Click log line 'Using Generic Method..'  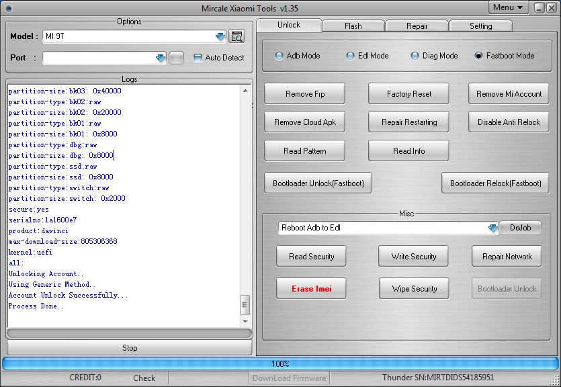[52, 284]
